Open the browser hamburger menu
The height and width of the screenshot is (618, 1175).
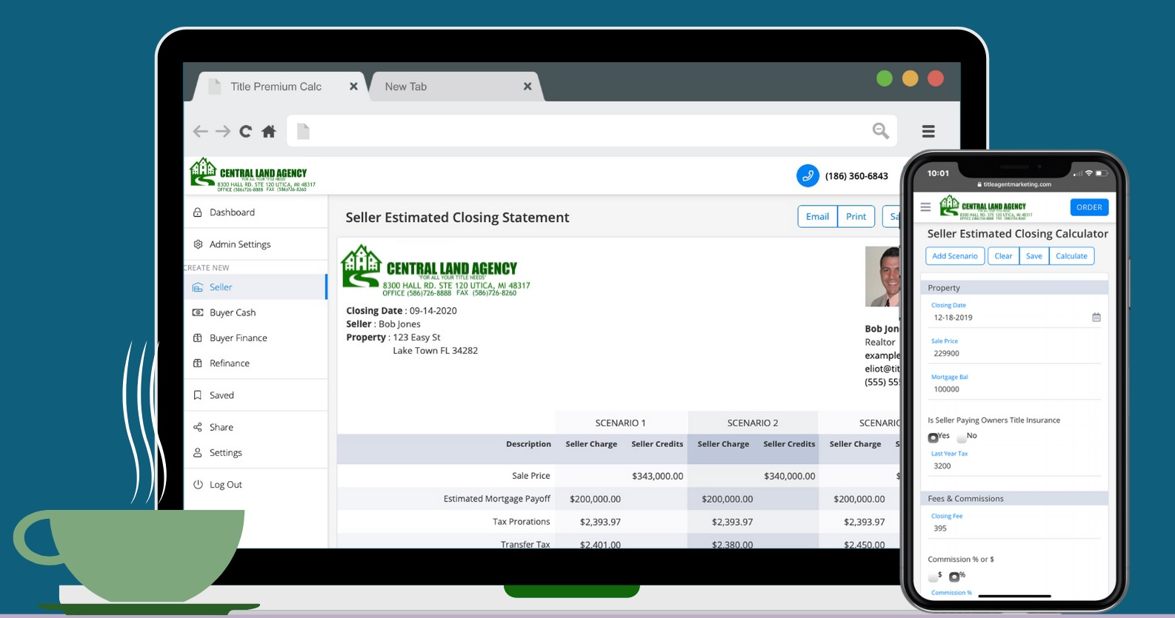928,131
